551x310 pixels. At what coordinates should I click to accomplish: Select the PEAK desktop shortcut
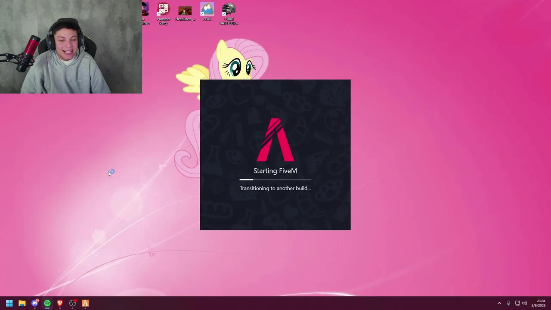click(x=207, y=12)
